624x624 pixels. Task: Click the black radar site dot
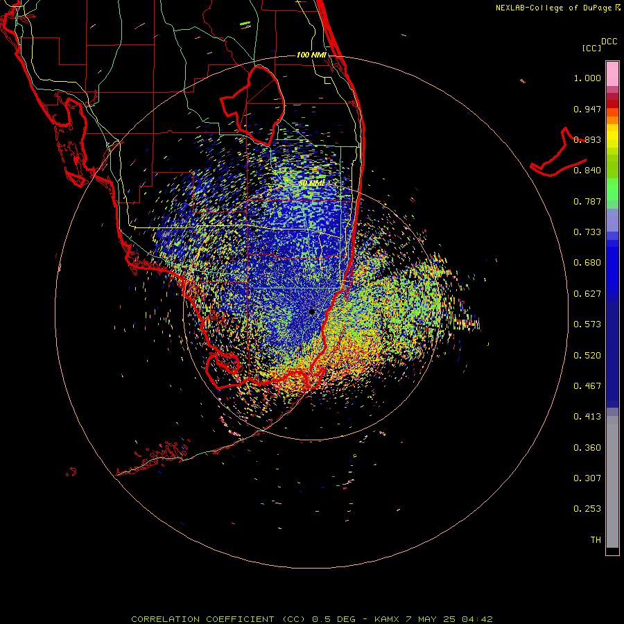click(x=312, y=311)
